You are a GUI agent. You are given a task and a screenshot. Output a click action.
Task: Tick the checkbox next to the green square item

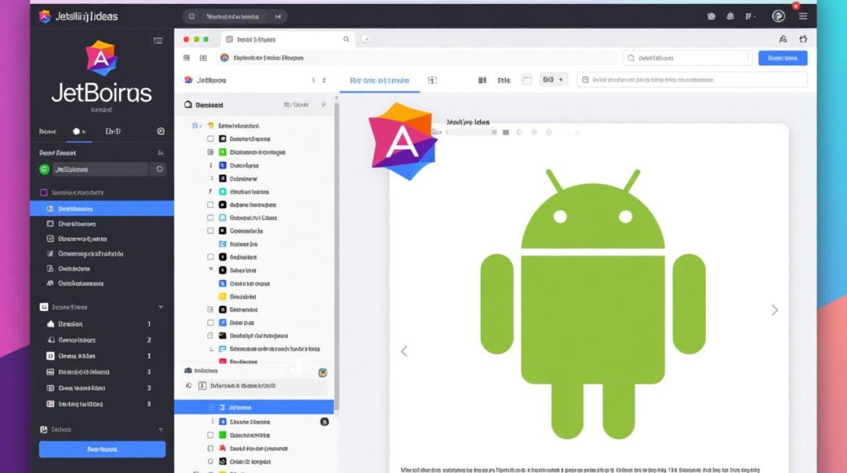tap(210, 435)
